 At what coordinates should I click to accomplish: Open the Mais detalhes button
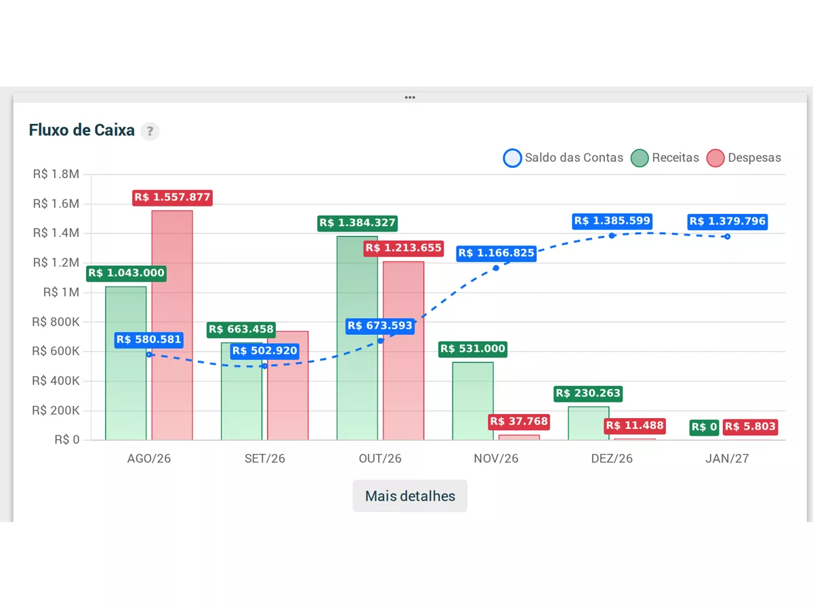click(410, 496)
